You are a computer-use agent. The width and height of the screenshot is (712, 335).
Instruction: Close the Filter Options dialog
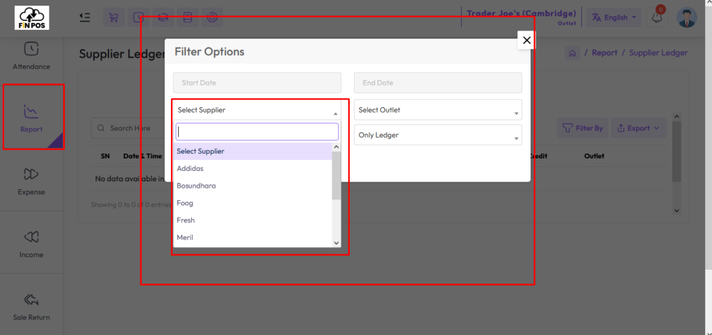(526, 40)
